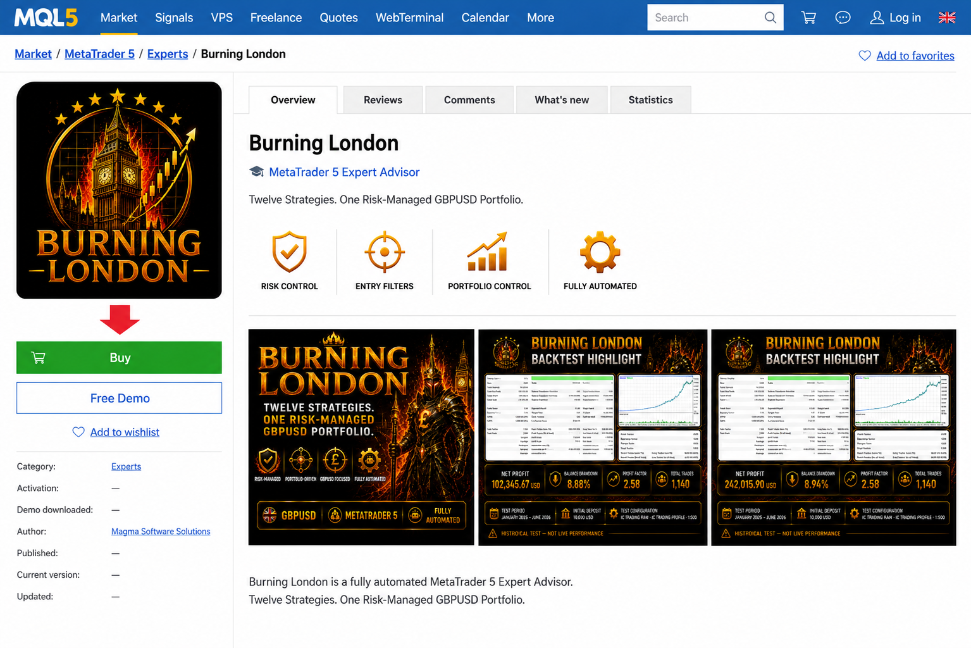Expand the More menu in header
Screen dimensions: 971x648
(540, 18)
